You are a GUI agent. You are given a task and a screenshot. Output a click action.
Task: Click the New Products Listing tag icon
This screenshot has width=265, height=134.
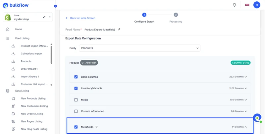(x=13, y=99)
